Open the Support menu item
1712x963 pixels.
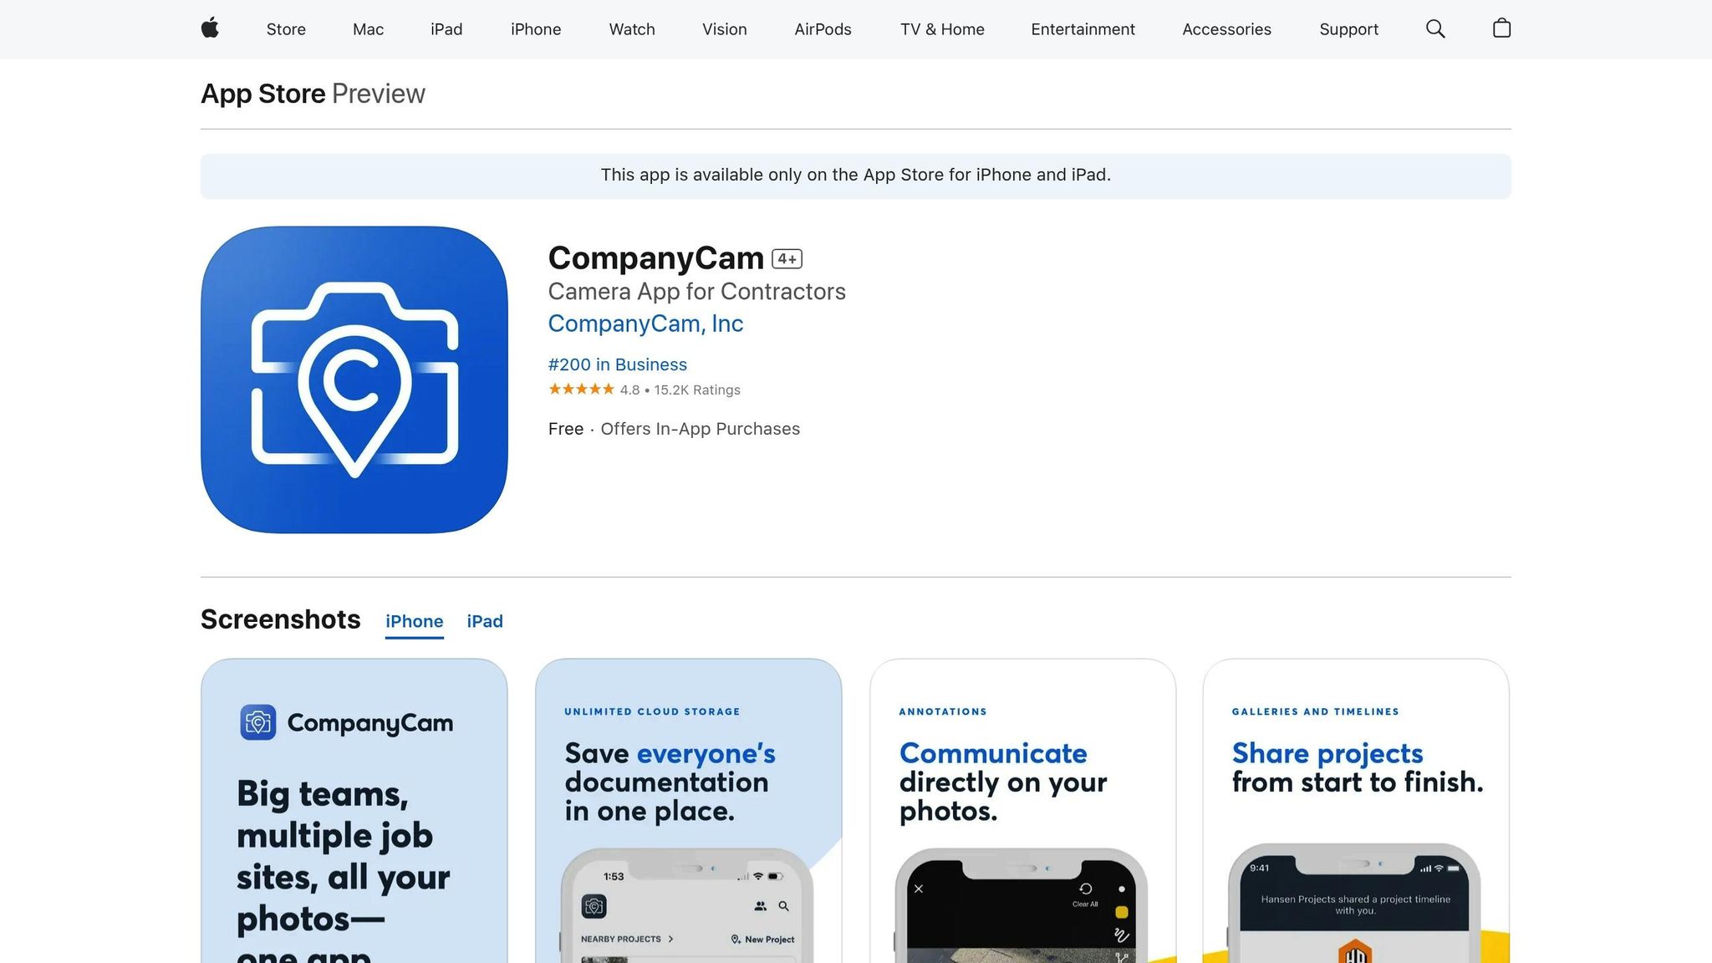click(x=1348, y=29)
